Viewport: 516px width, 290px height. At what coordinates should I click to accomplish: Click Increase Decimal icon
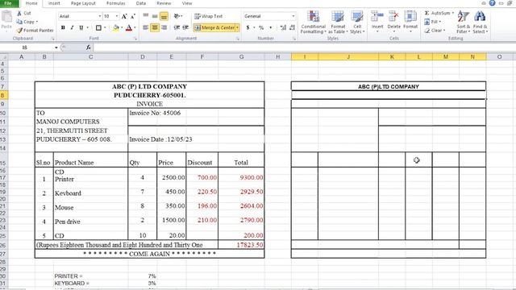[283, 27]
